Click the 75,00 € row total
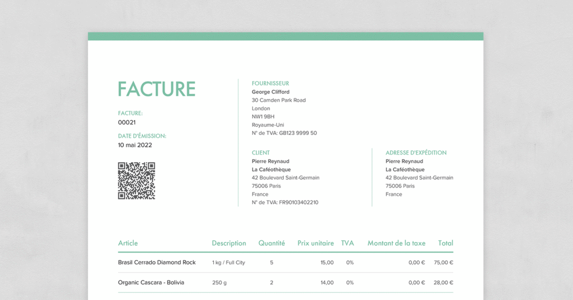 coord(443,262)
